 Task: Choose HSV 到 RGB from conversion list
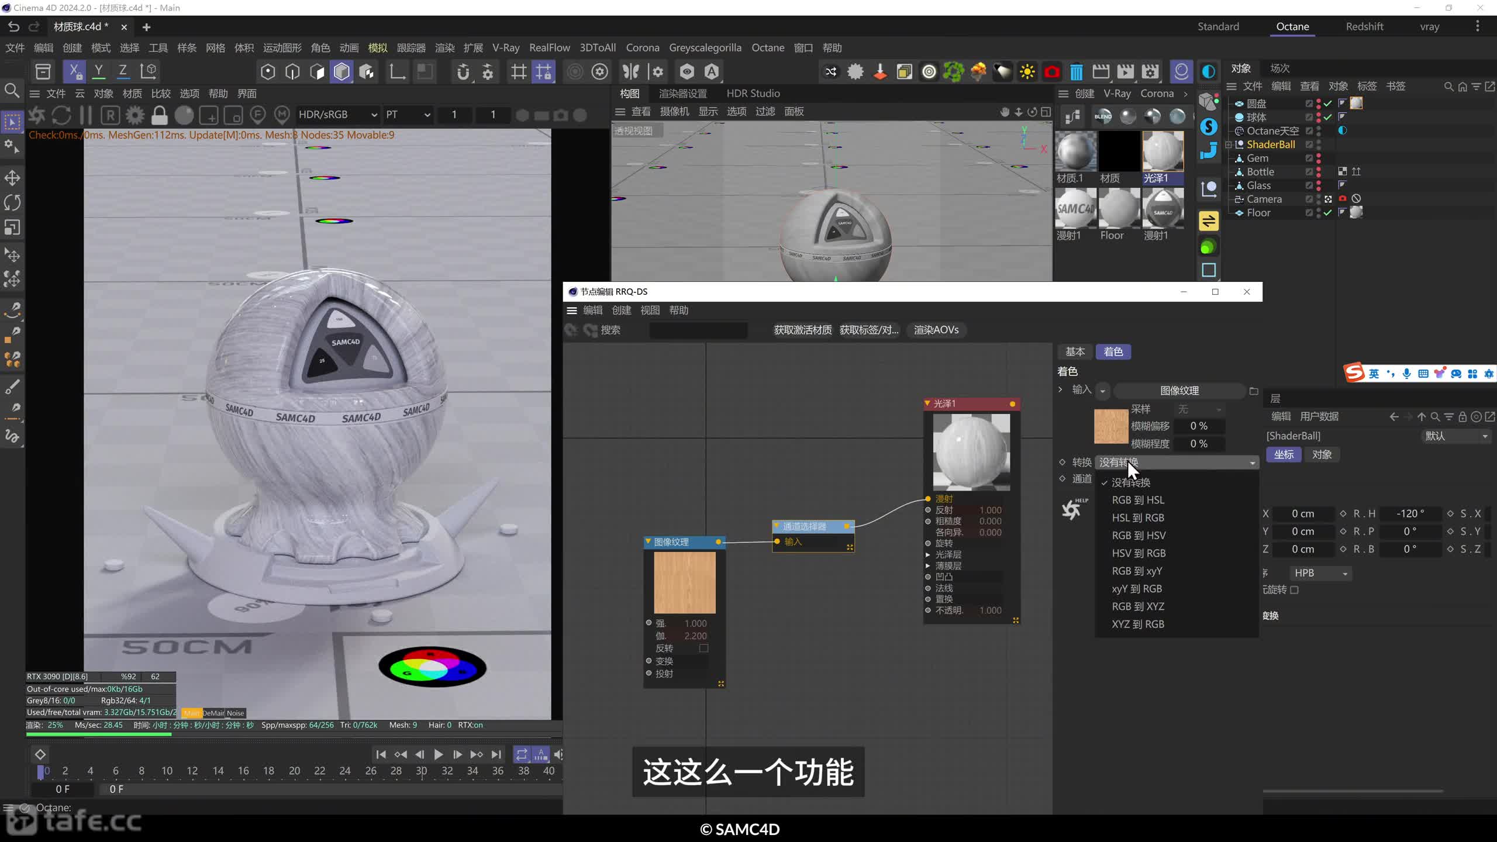click(x=1139, y=553)
